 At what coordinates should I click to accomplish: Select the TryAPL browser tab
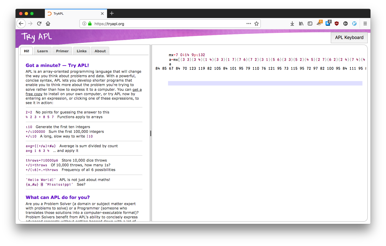pos(75,14)
